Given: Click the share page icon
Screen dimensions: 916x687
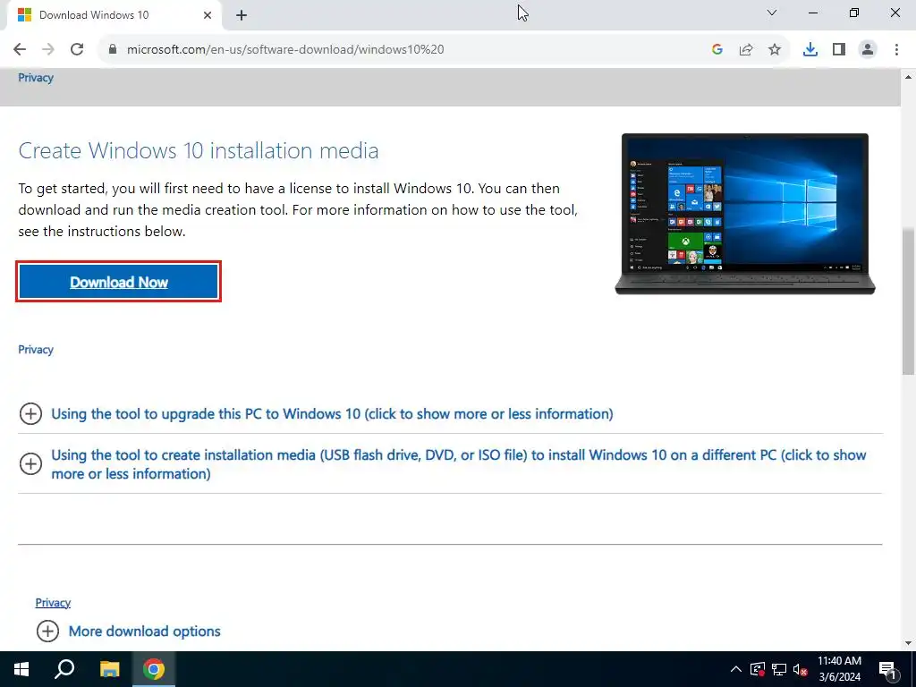Looking at the screenshot, I should coord(746,49).
